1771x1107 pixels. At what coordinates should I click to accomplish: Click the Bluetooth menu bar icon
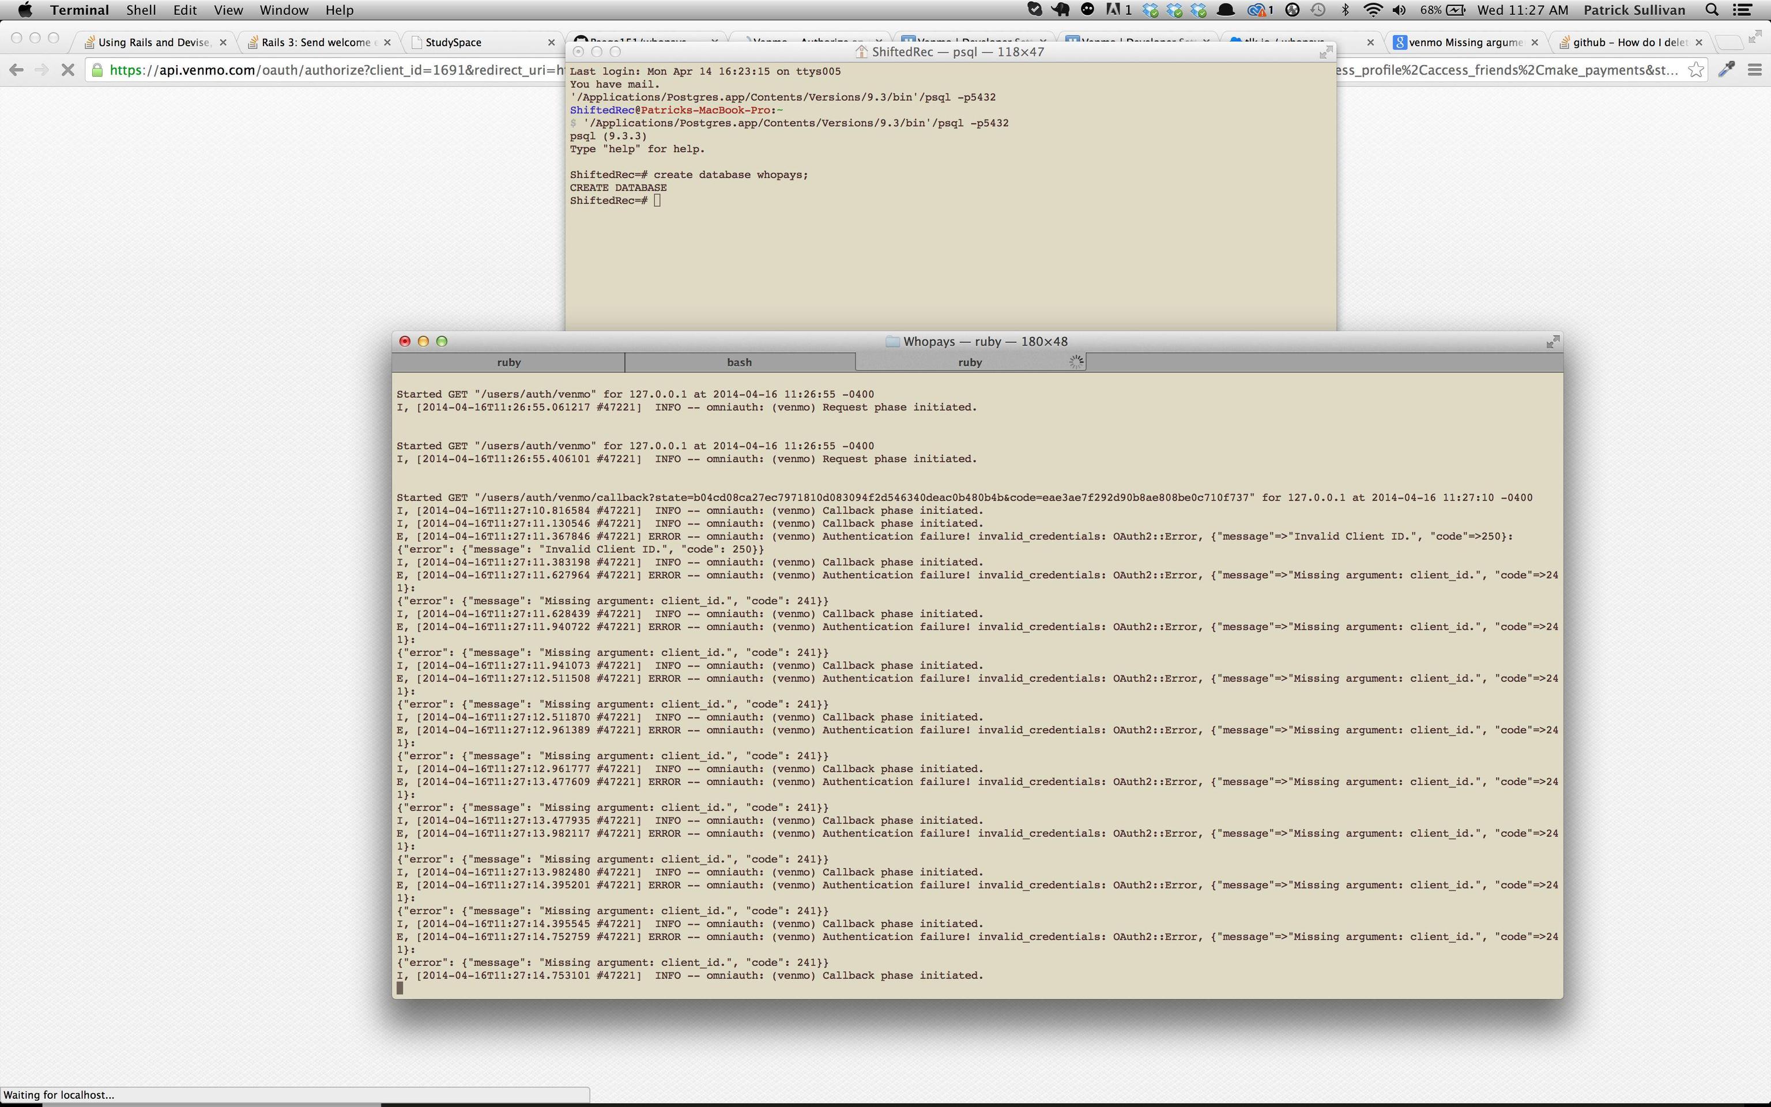1344,10
